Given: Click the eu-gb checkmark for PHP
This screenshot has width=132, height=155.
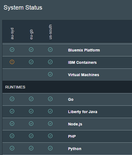Looking at the screenshot, I should pyautogui.click(x=31, y=136).
